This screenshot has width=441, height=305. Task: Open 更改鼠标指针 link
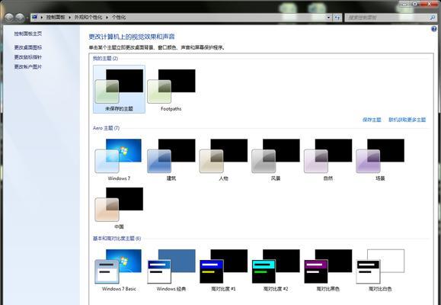coord(28,57)
